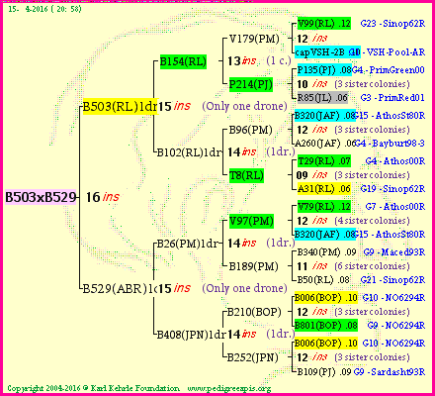Screen dimensions: 435x396
Task: Click B26(PM)1dr node
Action: 187,244
